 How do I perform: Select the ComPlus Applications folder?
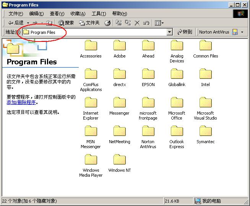91,80
